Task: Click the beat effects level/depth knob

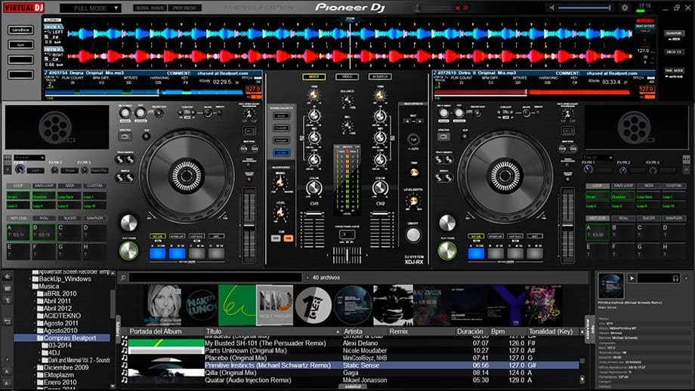Action: 413,201
